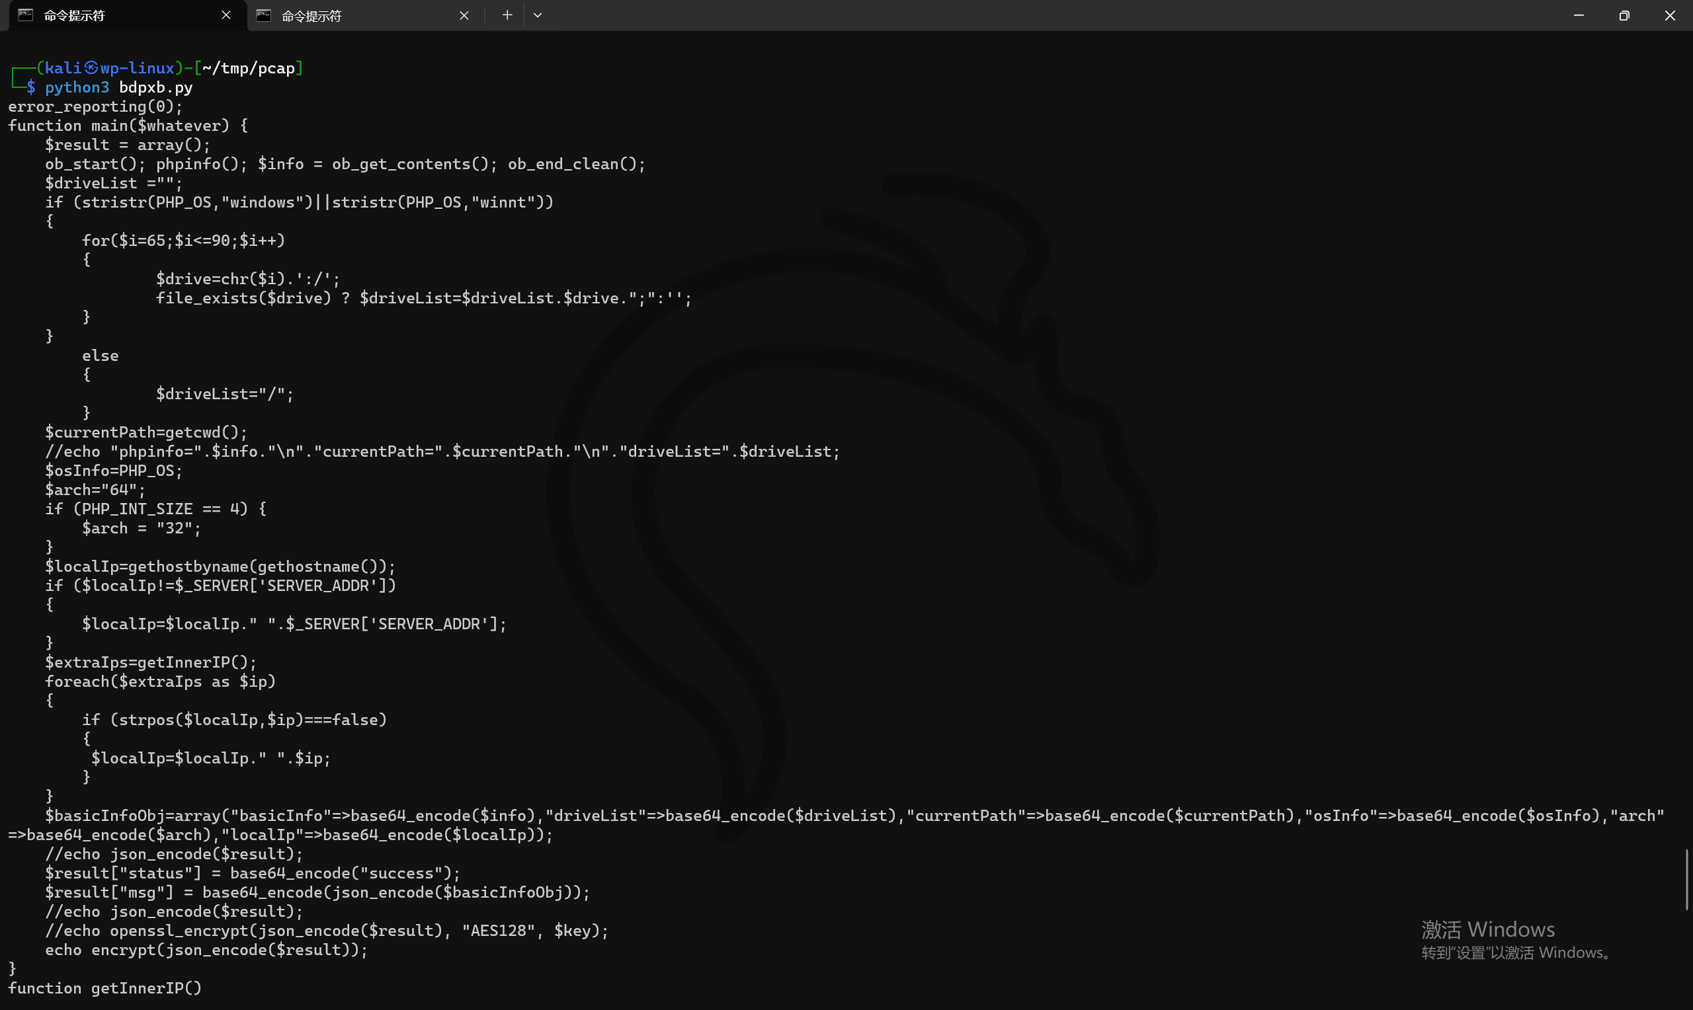This screenshot has height=1010, width=1693.
Task: Click the bdpxb.py filename in prompt
Action: (156, 87)
